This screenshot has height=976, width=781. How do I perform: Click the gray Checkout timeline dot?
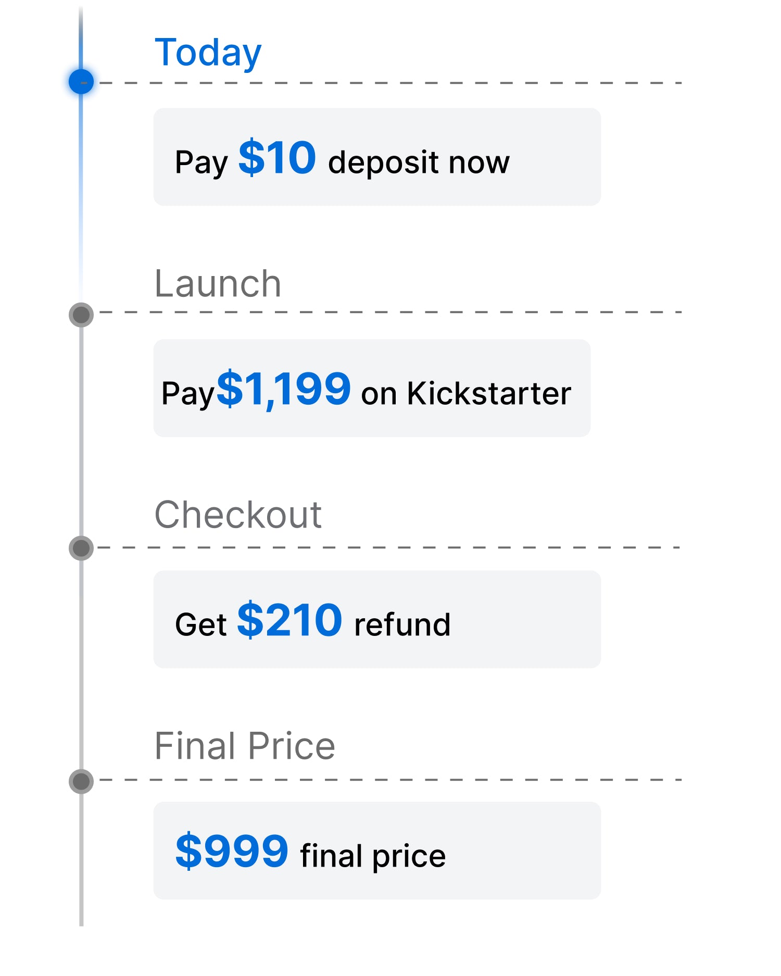[x=81, y=548]
